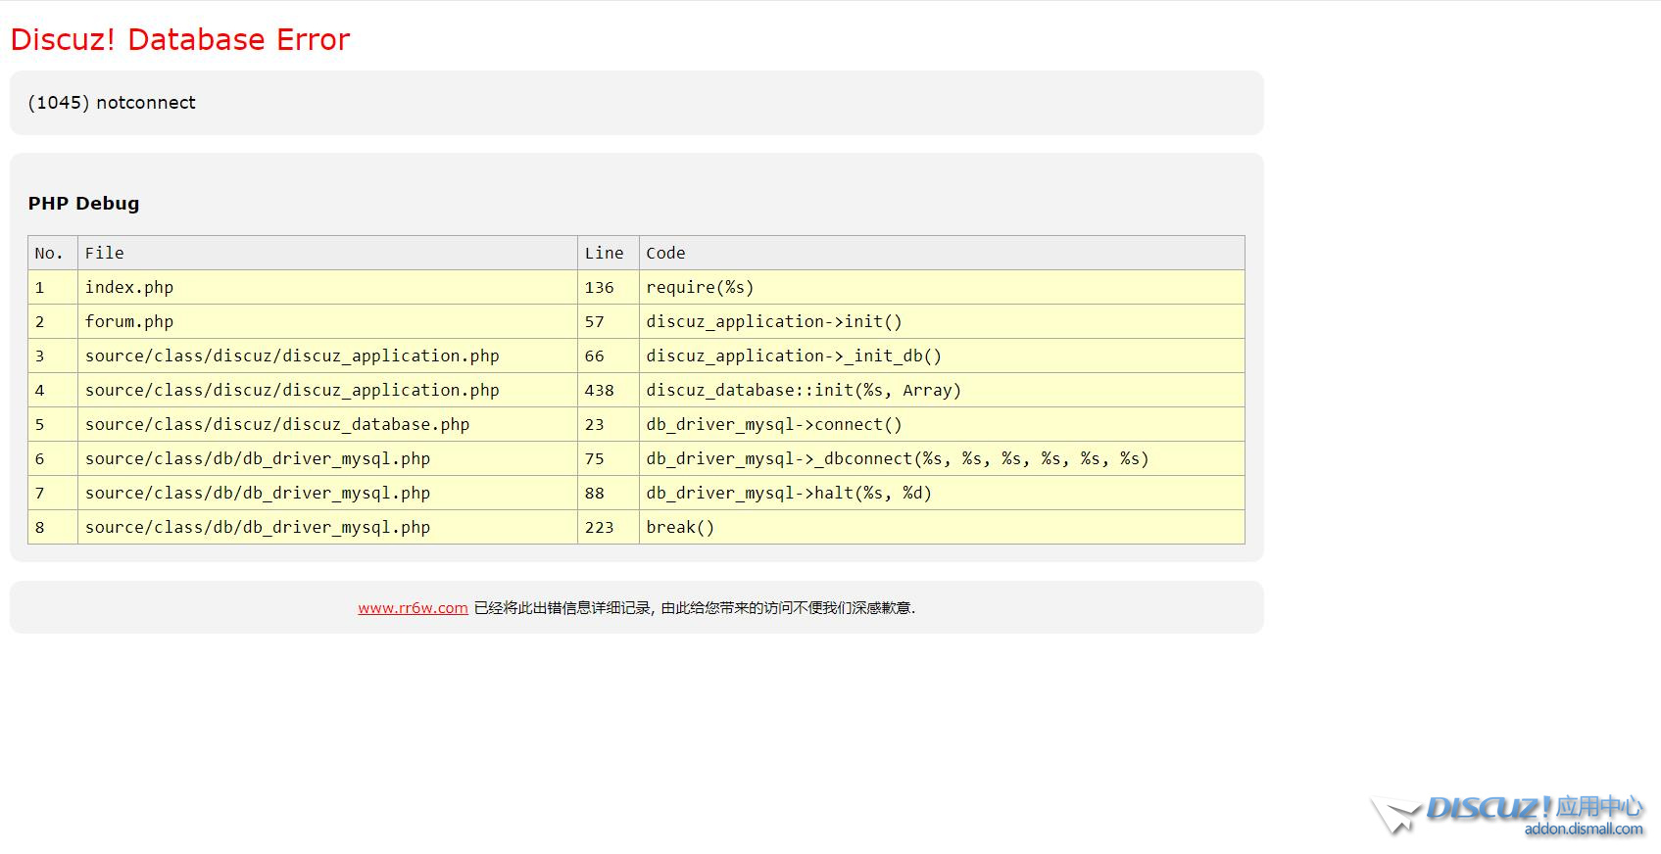Click row number 8 cell

[x=53, y=527]
